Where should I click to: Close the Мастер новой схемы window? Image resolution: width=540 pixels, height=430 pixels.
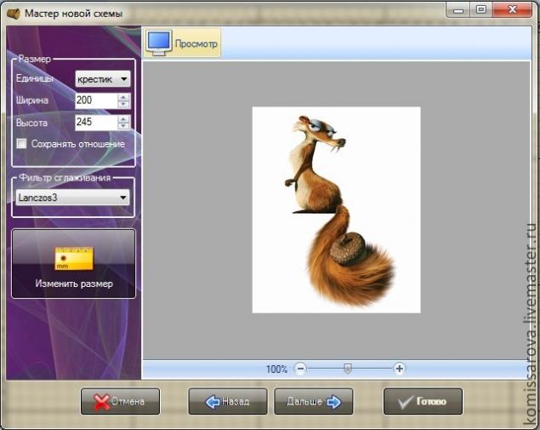tap(512, 9)
